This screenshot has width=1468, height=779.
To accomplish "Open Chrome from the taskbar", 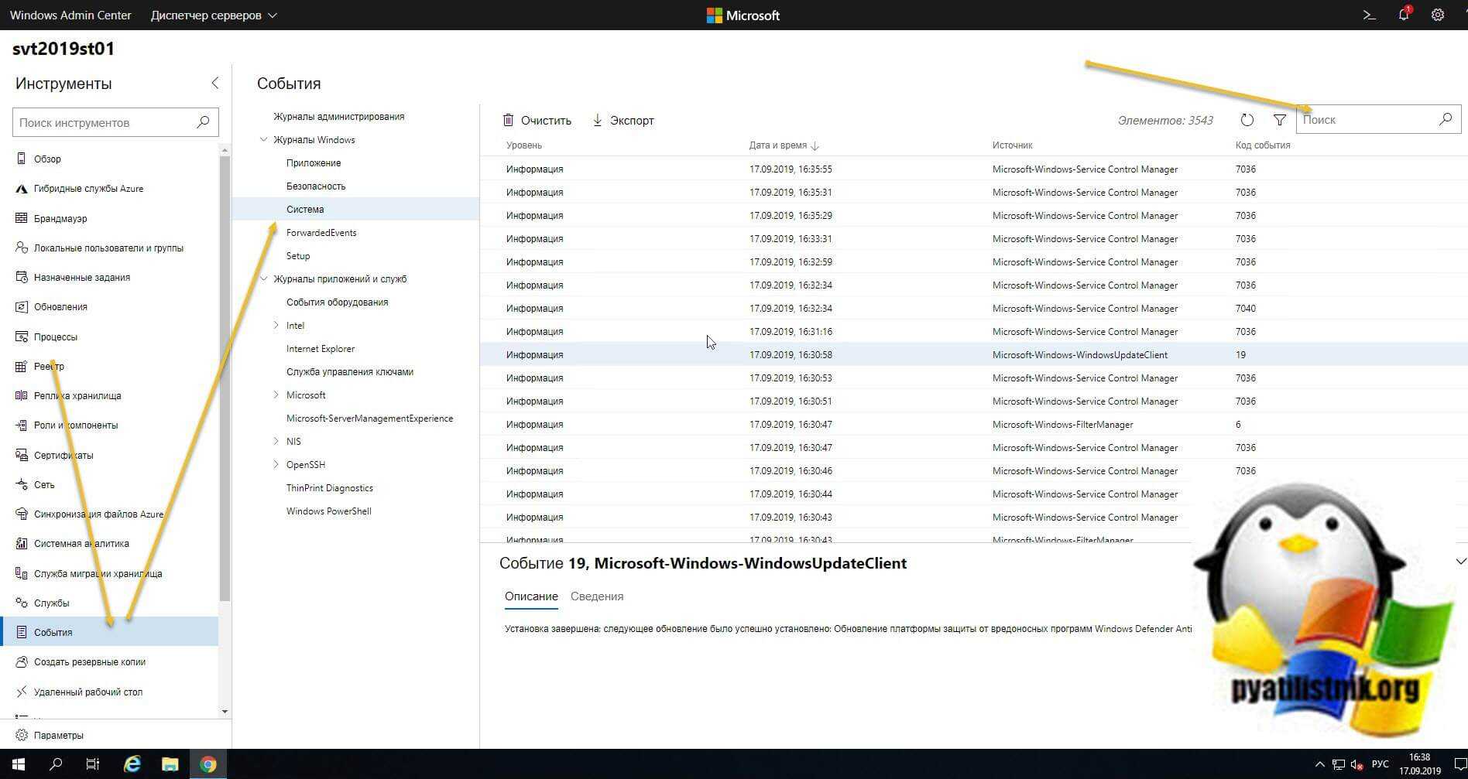I will [x=208, y=764].
